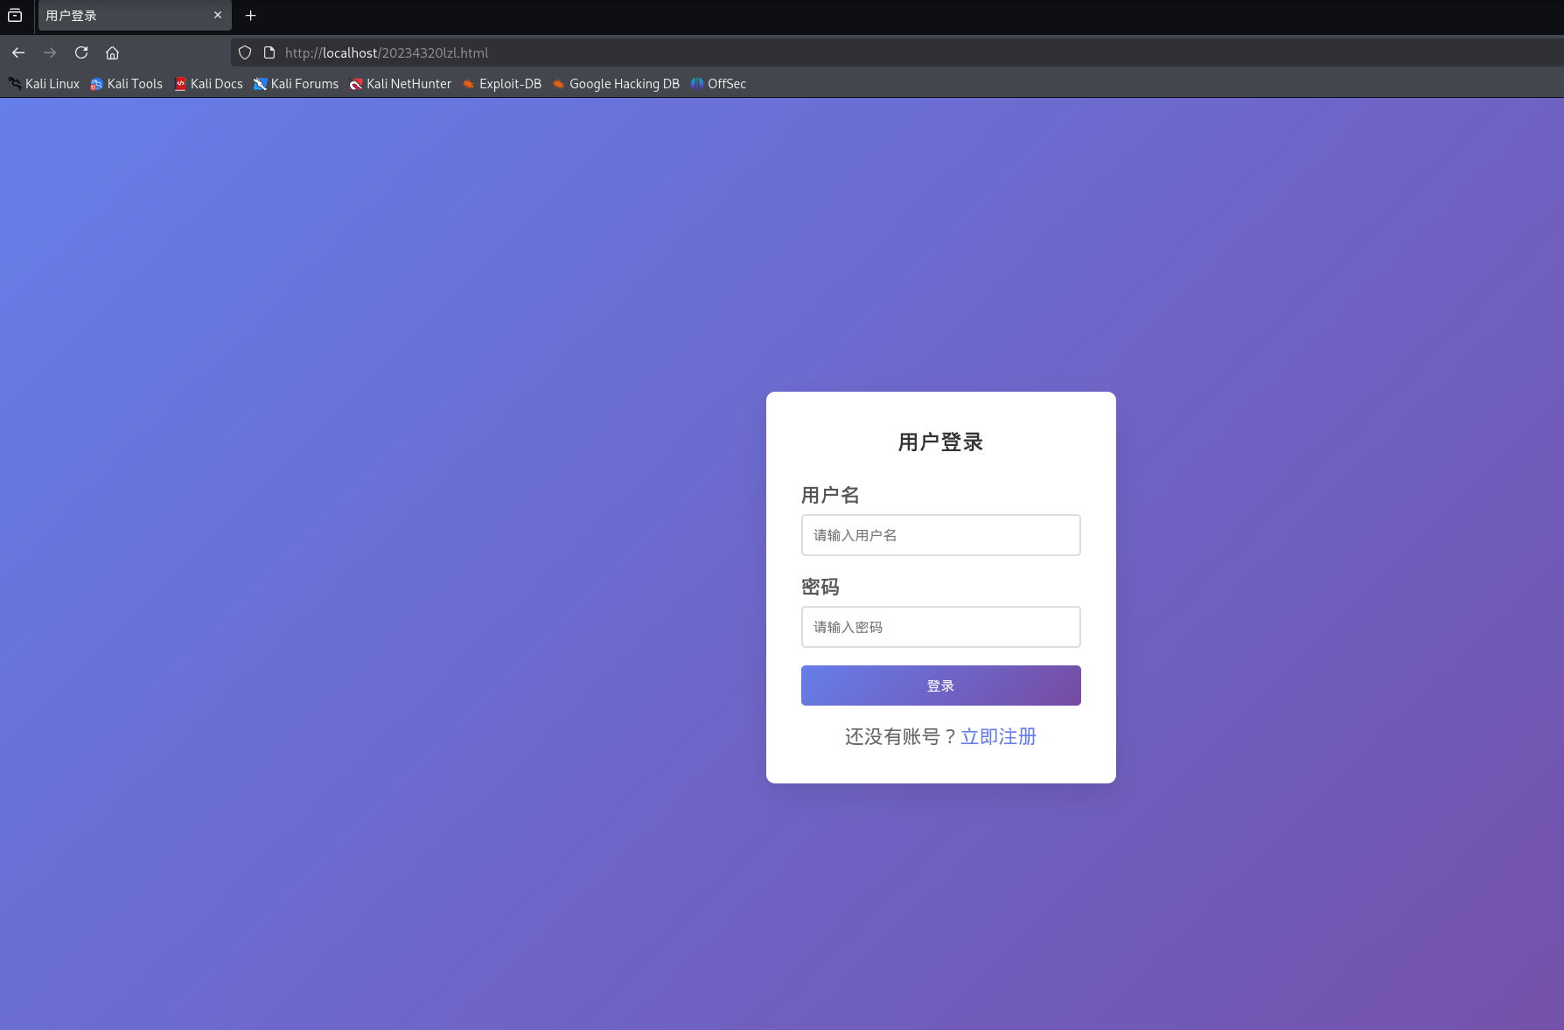Click the 登录 login button

941,686
